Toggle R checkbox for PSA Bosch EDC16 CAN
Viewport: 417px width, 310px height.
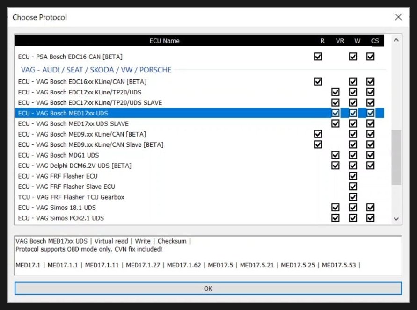[x=318, y=57]
